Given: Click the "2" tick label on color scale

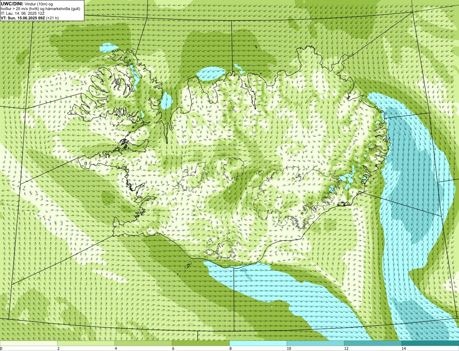Looking at the screenshot, I should (58, 348).
